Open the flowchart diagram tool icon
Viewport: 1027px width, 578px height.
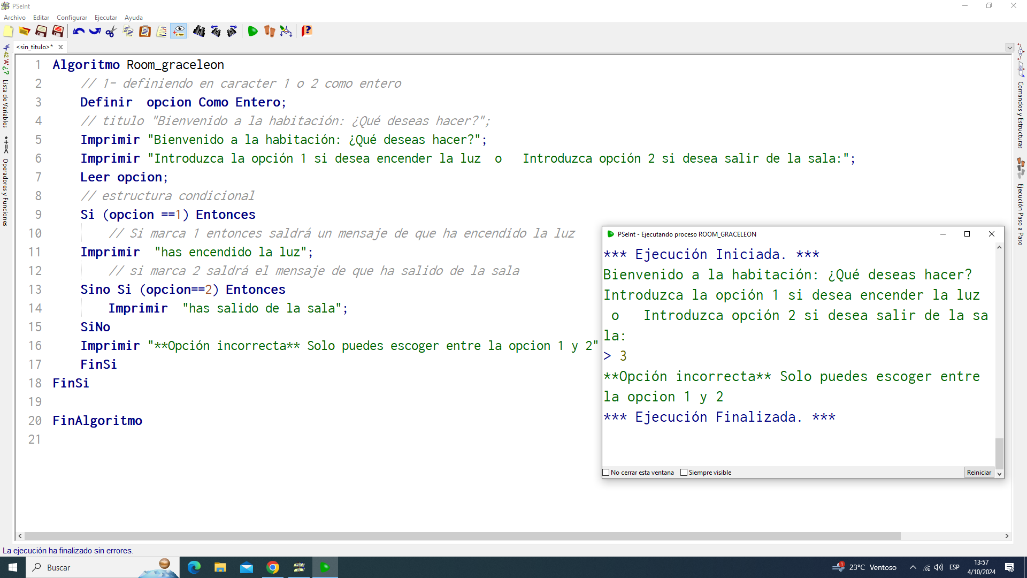[x=286, y=32]
